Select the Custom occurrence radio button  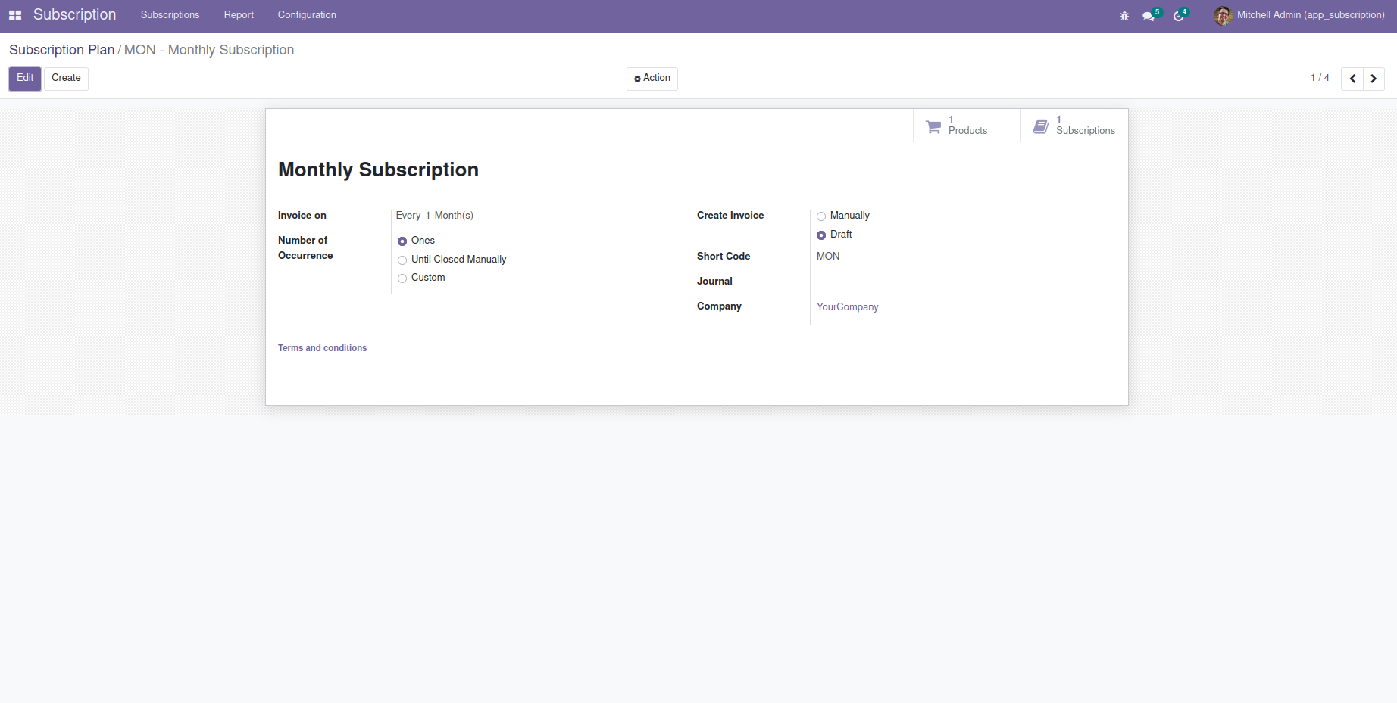click(402, 278)
